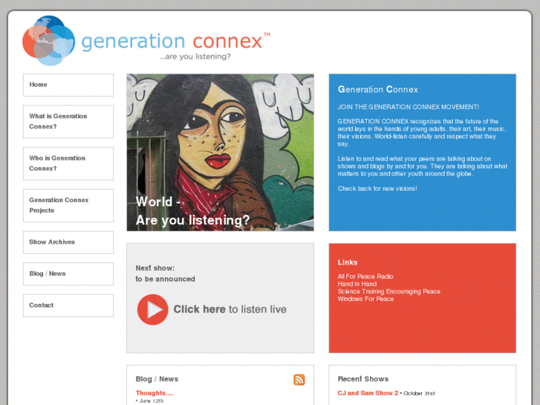This screenshot has width=540, height=405.
Task: Click the red play button icon
Action: tap(152, 309)
